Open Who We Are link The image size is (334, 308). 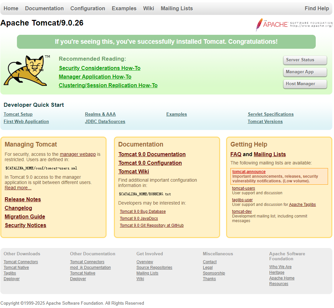click(x=281, y=267)
